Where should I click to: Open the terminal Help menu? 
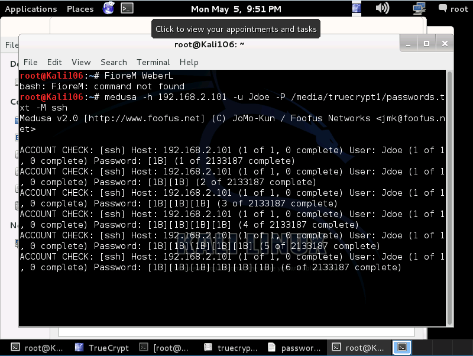click(189, 62)
